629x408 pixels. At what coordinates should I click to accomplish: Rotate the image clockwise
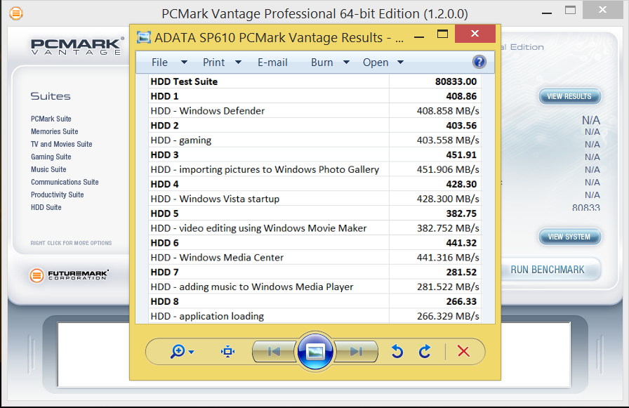(x=425, y=352)
